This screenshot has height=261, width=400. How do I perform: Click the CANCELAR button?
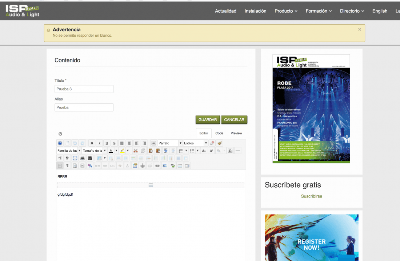pyautogui.click(x=234, y=120)
